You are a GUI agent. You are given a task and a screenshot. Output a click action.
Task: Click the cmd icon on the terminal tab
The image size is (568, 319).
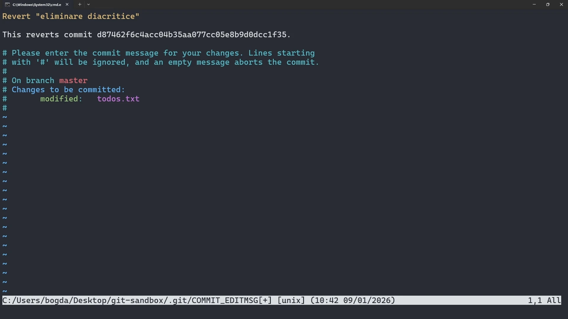point(7,4)
